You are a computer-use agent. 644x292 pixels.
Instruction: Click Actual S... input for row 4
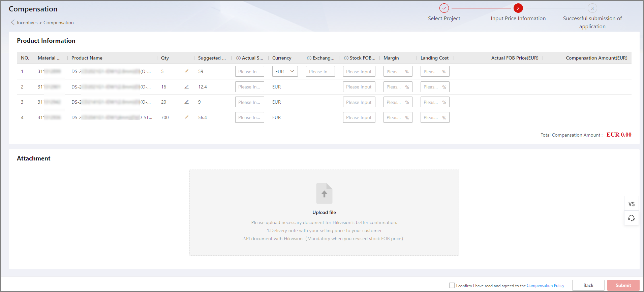[x=250, y=117]
